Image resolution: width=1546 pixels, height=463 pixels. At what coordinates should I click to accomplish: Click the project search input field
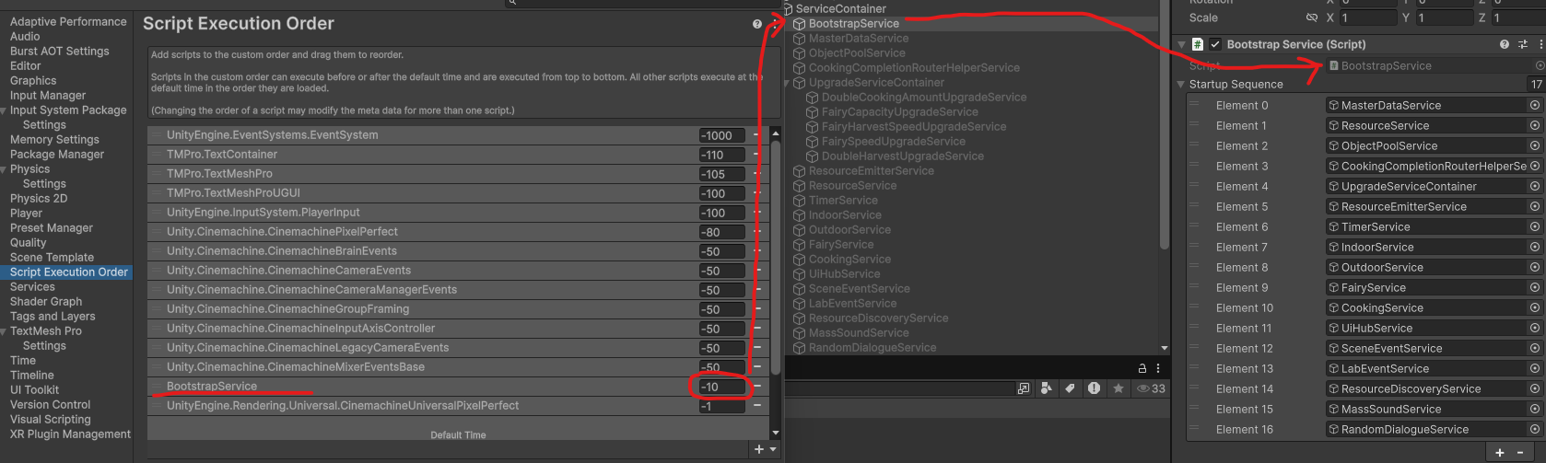click(x=898, y=388)
